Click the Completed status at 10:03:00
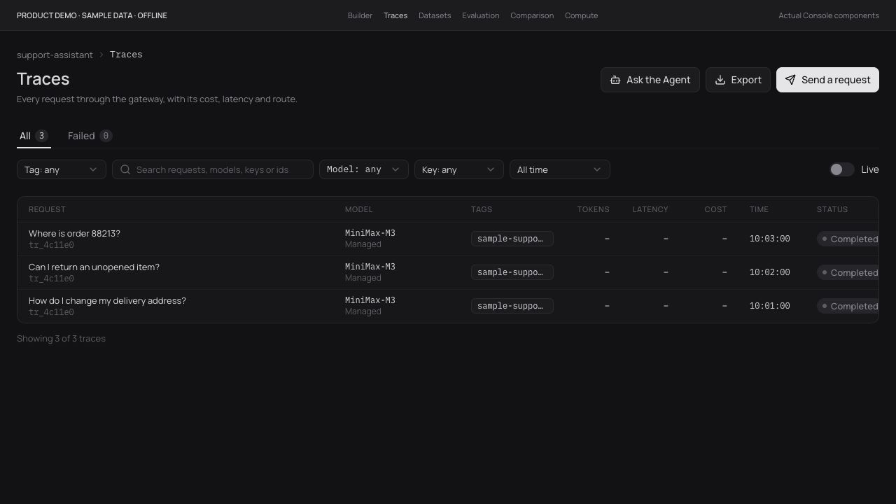Image resolution: width=896 pixels, height=504 pixels. pyautogui.click(x=848, y=239)
